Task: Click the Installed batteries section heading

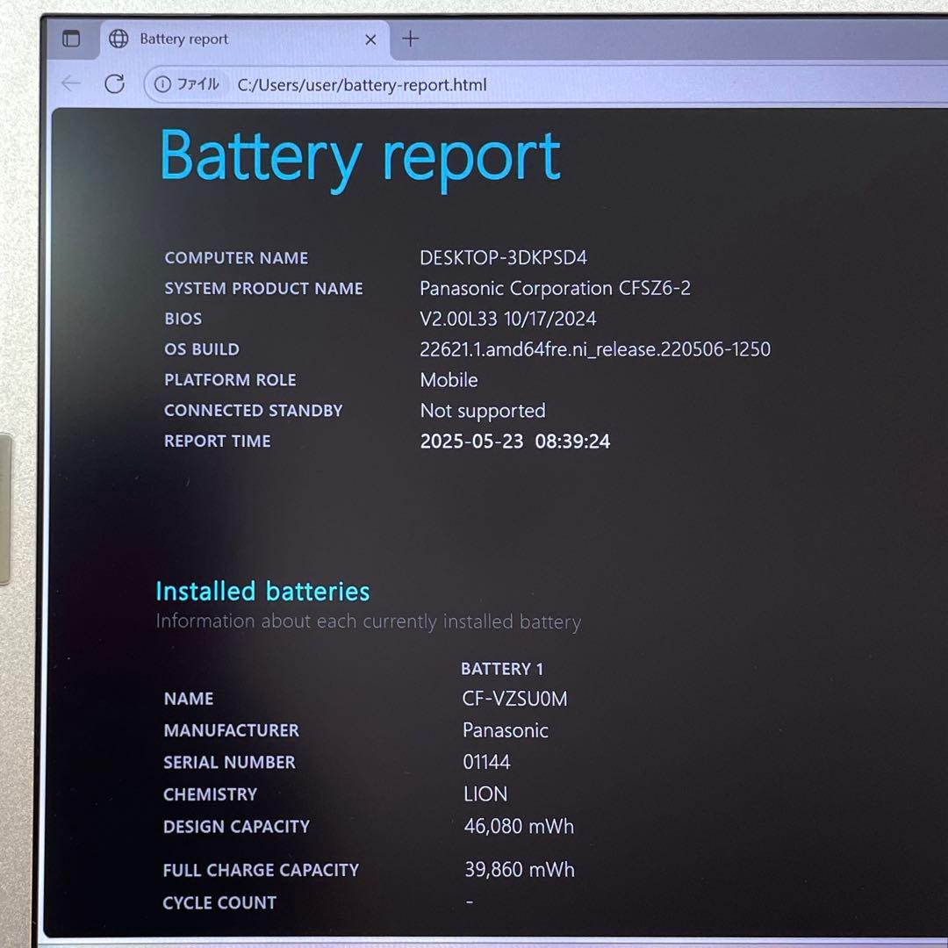Action: [262, 591]
